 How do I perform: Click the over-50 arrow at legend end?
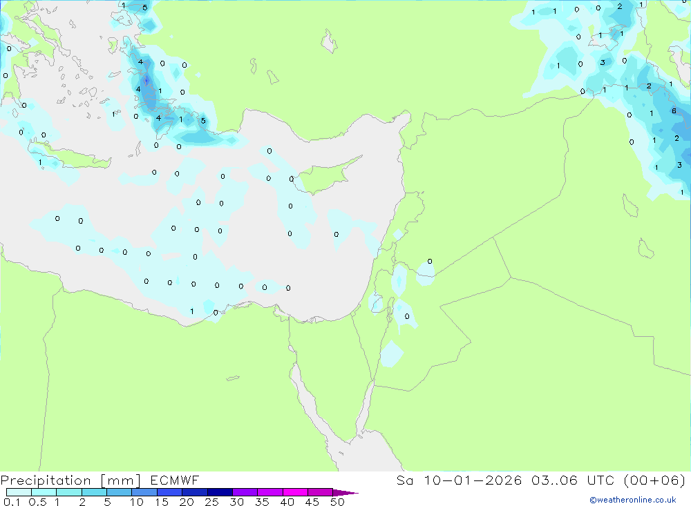pyautogui.click(x=345, y=493)
